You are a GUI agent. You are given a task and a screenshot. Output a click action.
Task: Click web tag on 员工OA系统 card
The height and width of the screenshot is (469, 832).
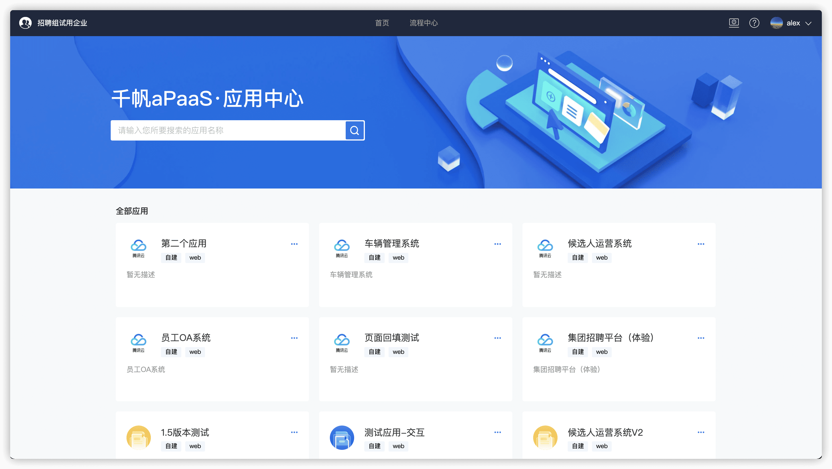[x=195, y=352]
